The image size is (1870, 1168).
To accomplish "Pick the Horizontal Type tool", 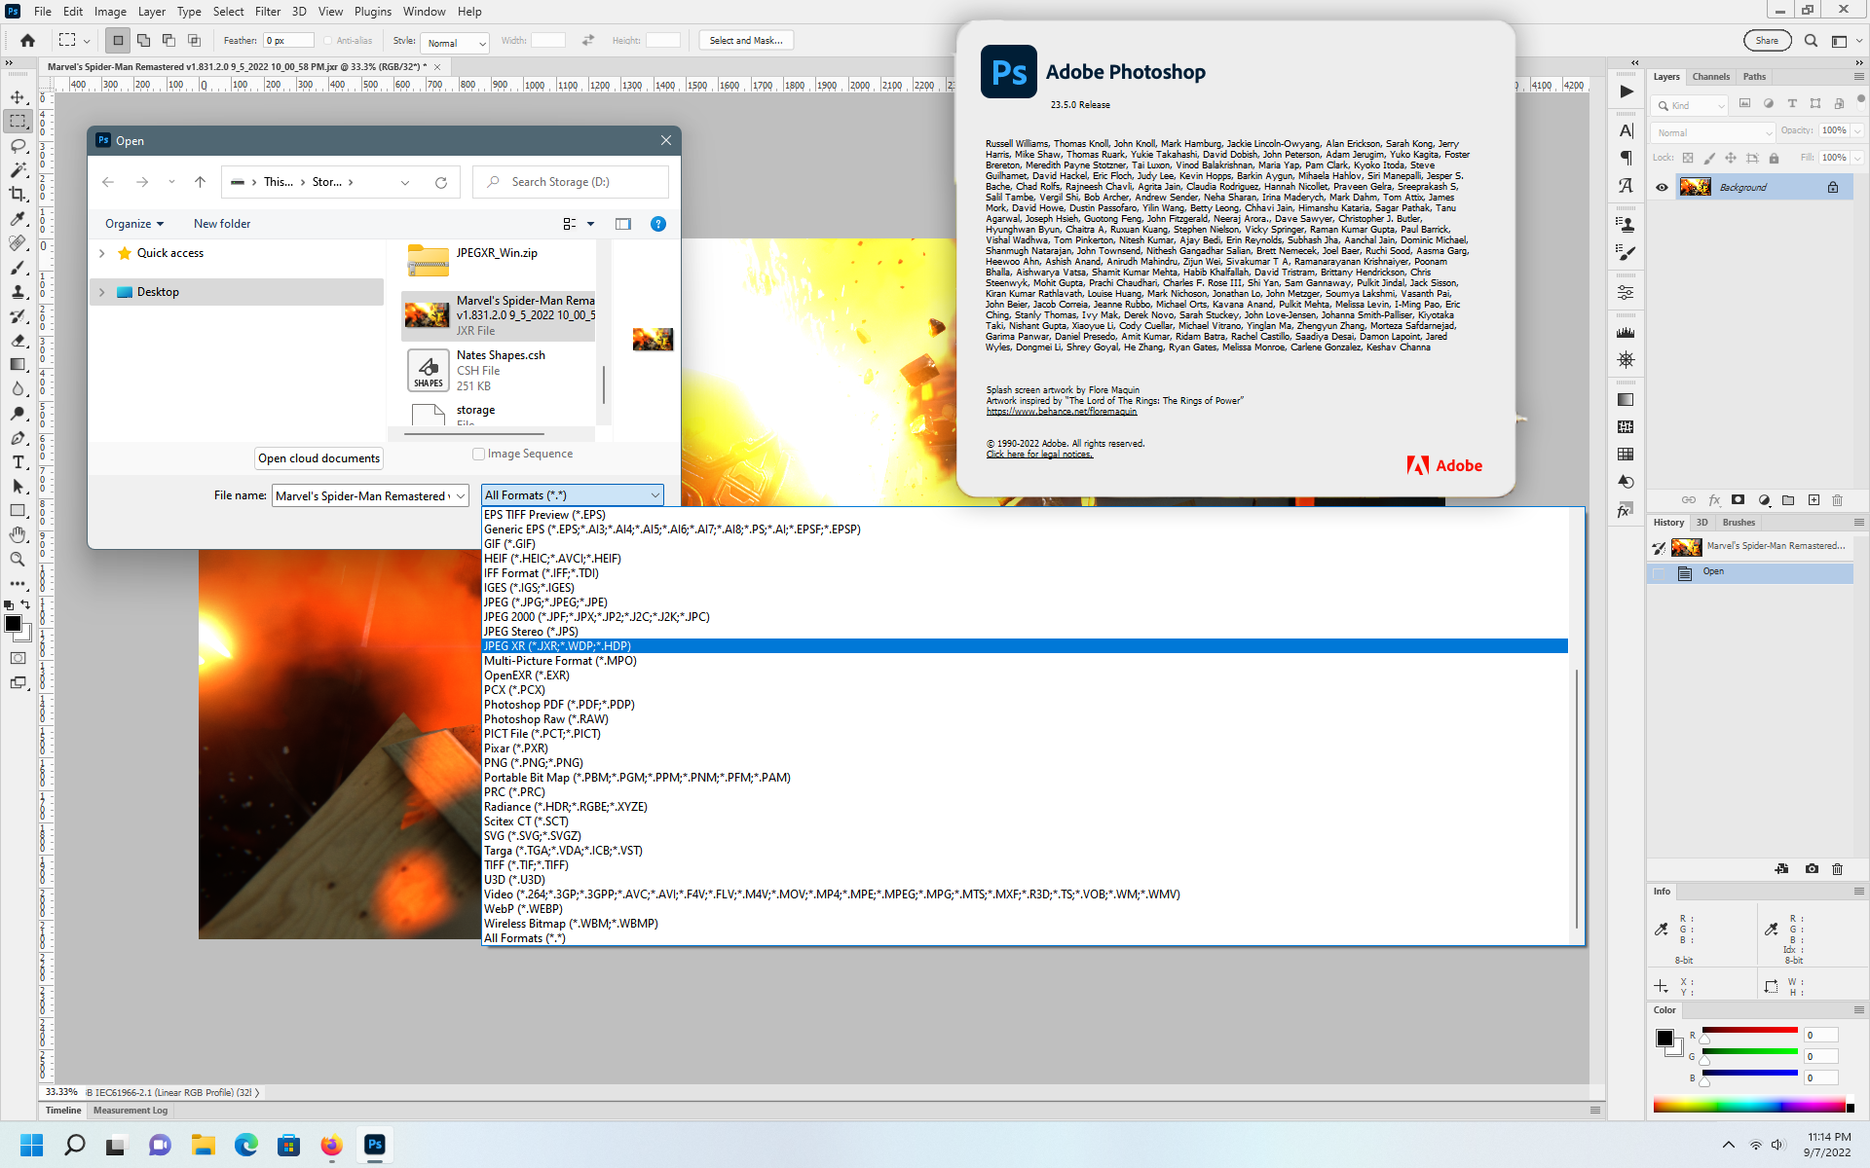I will click(x=18, y=461).
